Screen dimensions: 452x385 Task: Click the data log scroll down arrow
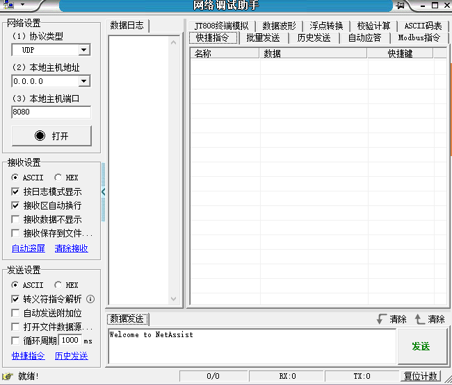click(x=173, y=299)
